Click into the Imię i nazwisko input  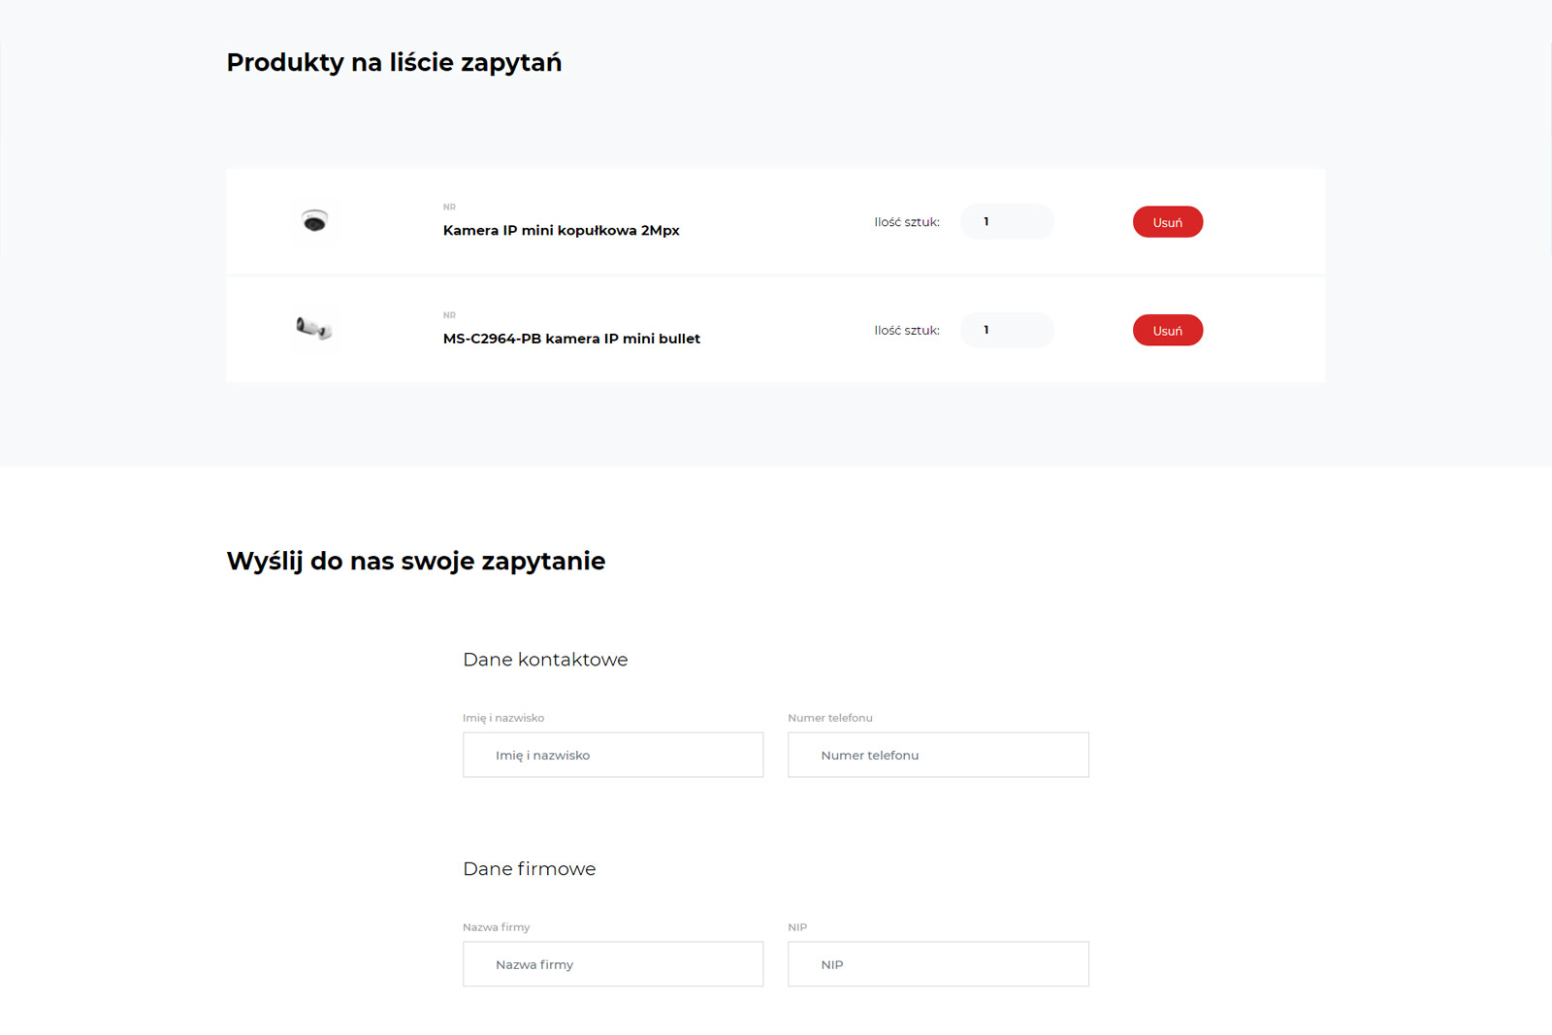pos(613,755)
